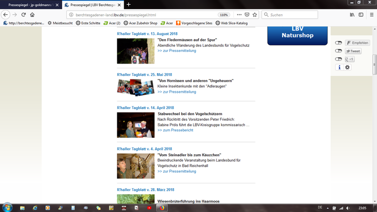The image size is (377, 212).
Task: Select the Pressespiegel LBV Berchtesgaden tab
Action: click(93, 5)
